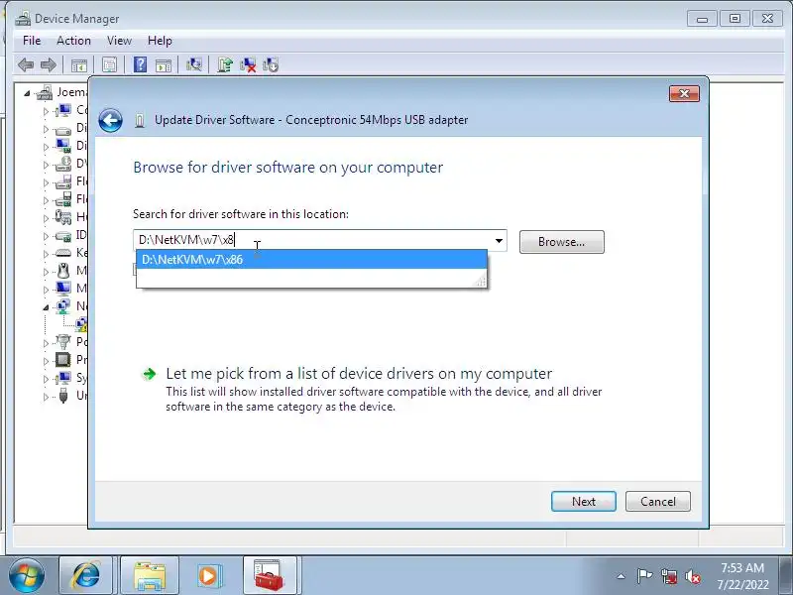Open the Windows Start orb

(27, 576)
